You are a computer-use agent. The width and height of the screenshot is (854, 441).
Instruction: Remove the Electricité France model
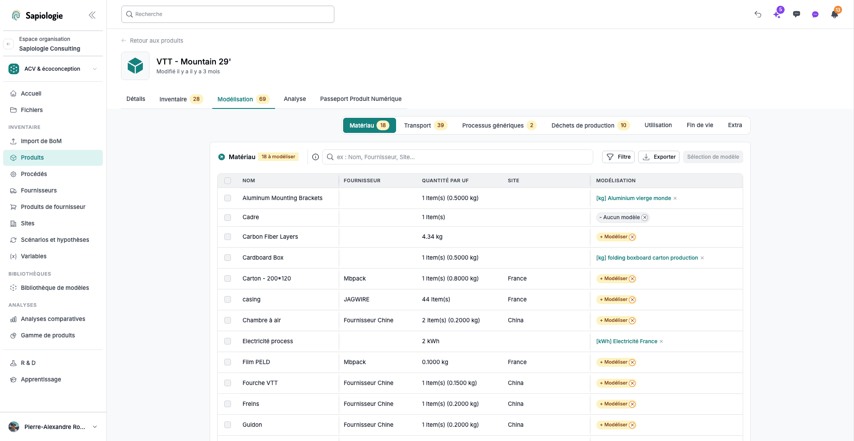661,341
